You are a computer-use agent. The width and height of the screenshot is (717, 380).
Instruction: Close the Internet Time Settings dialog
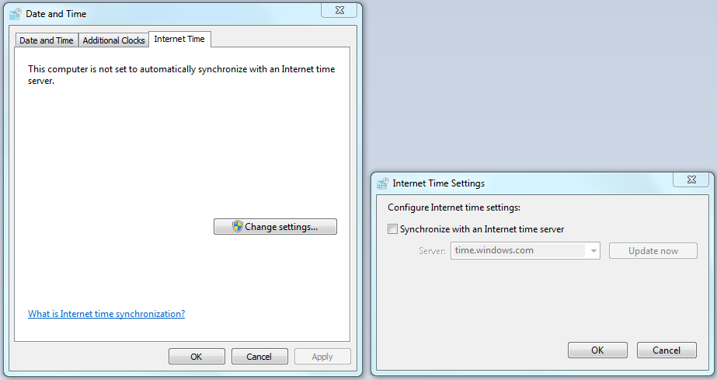(691, 180)
